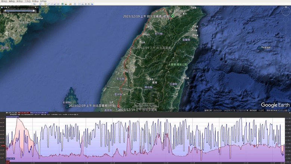This screenshot has width=291, height=164.
Task: Zoom in the time slider range
Action: [6, 7]
